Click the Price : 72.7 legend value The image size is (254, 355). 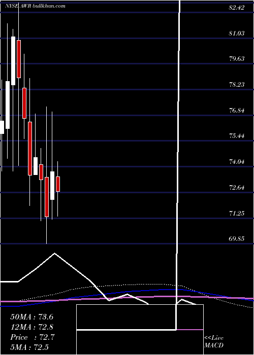[31, 337]
